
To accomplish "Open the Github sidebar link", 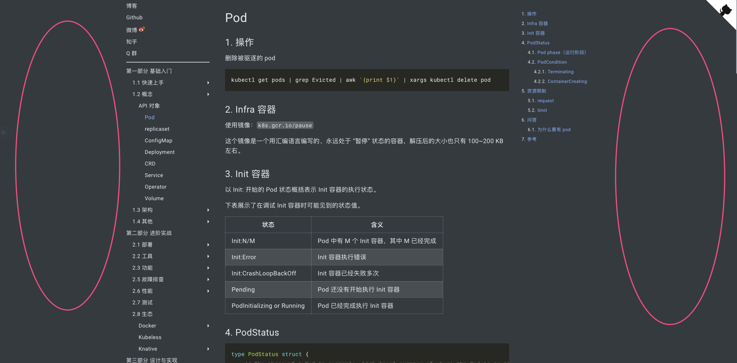I will tap(134, 17).
